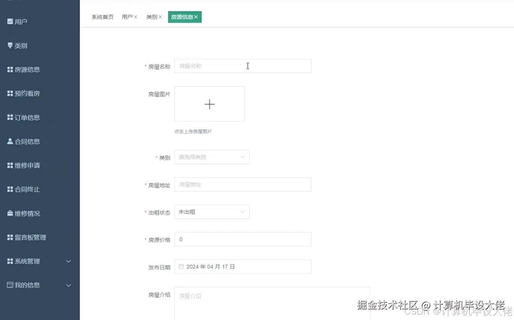This screenshot has height=320, width=514.
Task: Open the 请选择类别 dropdown
Action: click(x=212, y=157)
